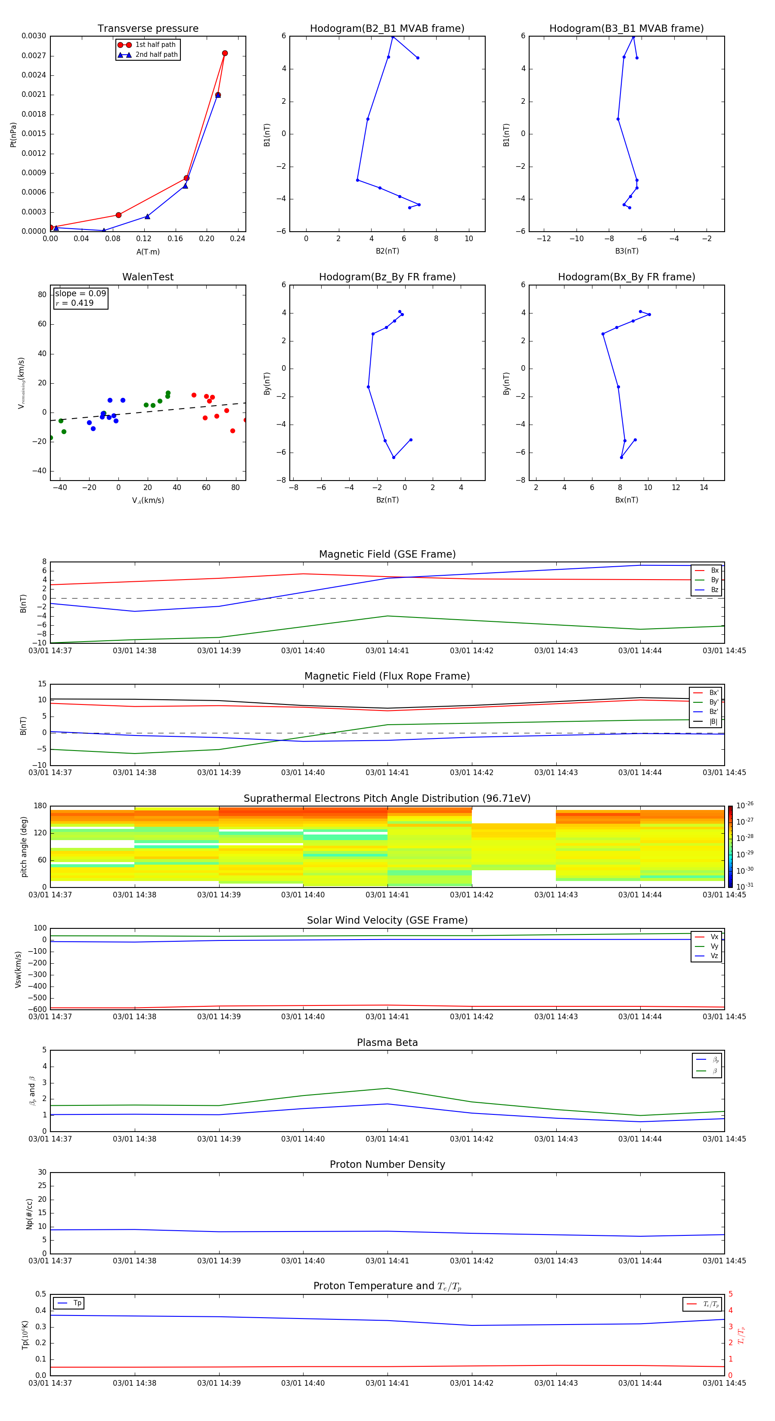Select the Te/Tp legend entry
775x1421 pixels.
703,1304
